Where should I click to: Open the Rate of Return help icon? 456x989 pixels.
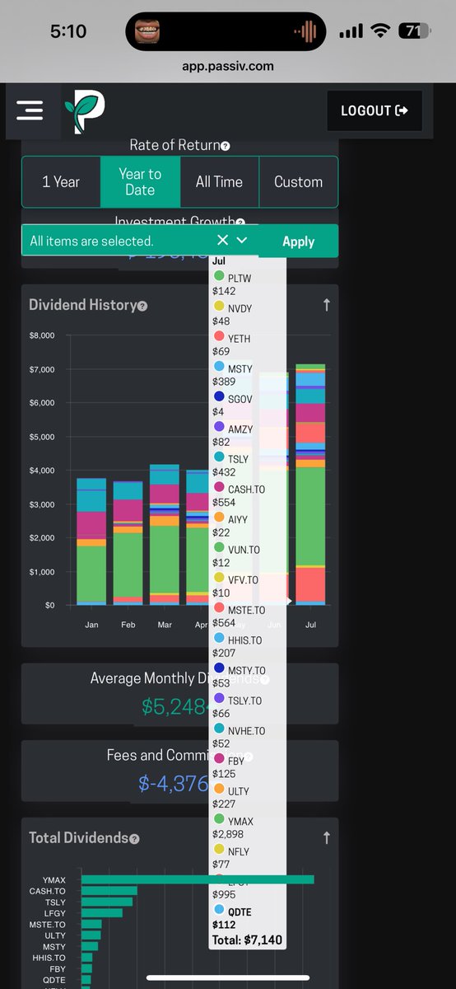[x=225, y=146]
